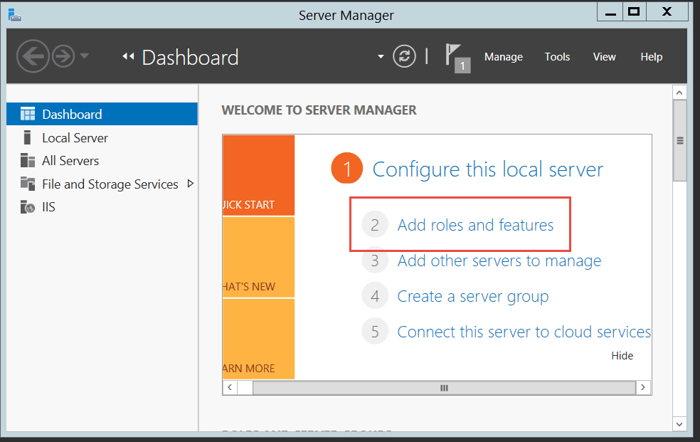Select Dashboard in the left navigation
Image resolution: width=700 pixels, height=442 pixels.
[x=102, y=115]
